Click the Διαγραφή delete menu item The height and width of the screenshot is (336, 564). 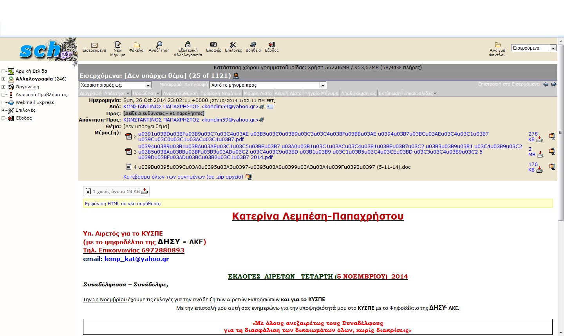tap(90, 93)
